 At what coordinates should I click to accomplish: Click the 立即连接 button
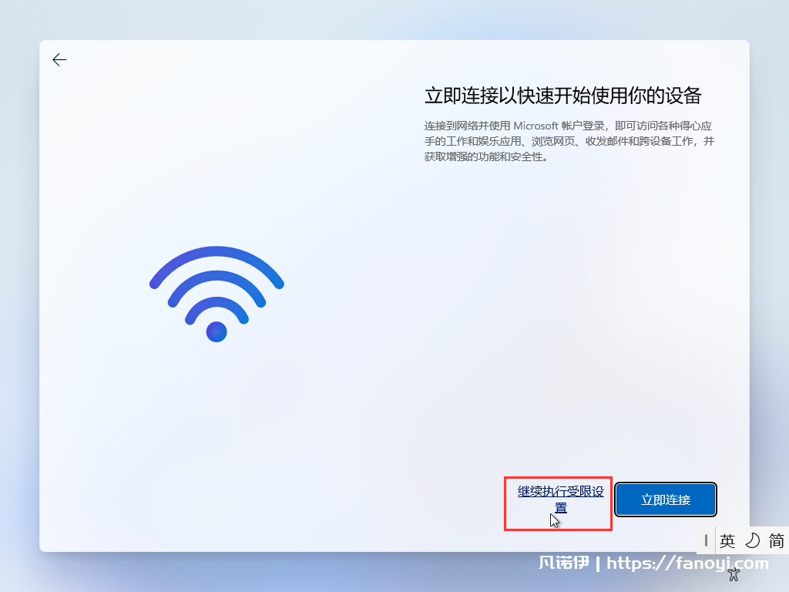[x=665, y=499]
